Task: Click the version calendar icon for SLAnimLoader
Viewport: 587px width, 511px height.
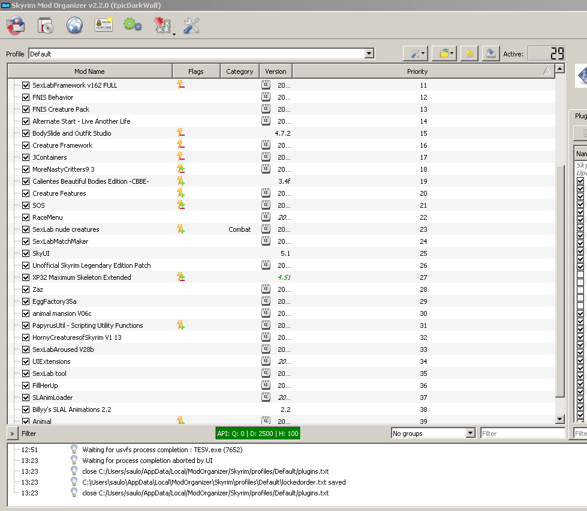Action: coord(266,397)
